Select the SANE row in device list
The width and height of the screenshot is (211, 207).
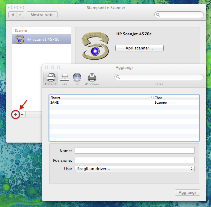point(124,102)
